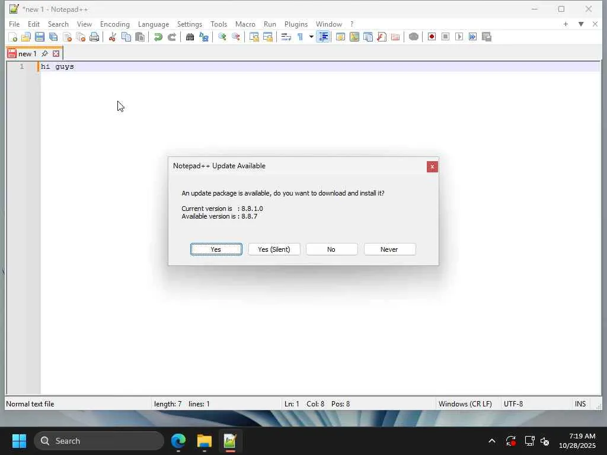Click the Replace toolbar icon
Image resolution: width=607 pixels, height=455 pixels.
click(x=204, y=37)
